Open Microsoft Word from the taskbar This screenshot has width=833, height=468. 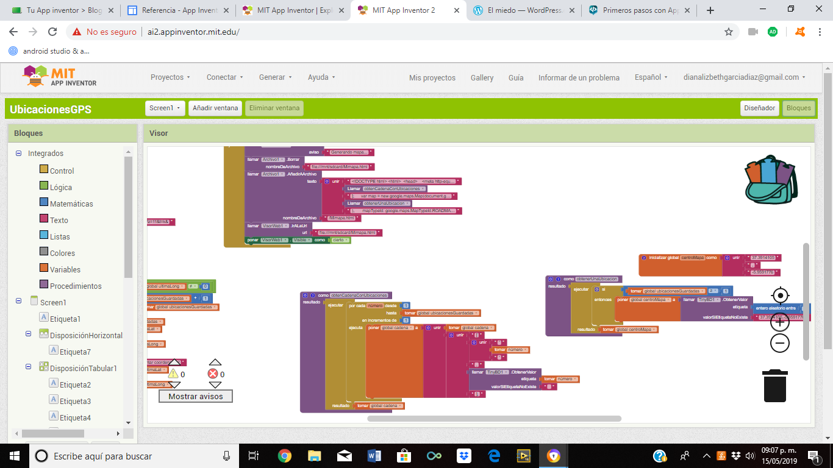tap(374, 455)
